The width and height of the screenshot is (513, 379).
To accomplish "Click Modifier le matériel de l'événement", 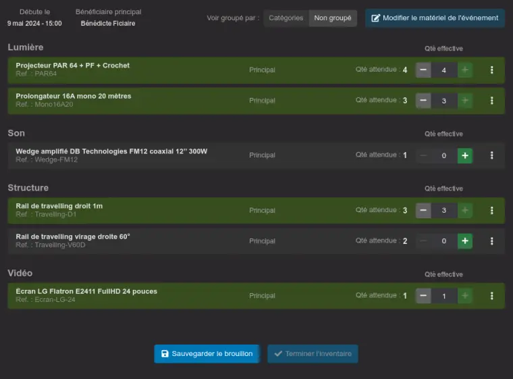I will point(435,18).
